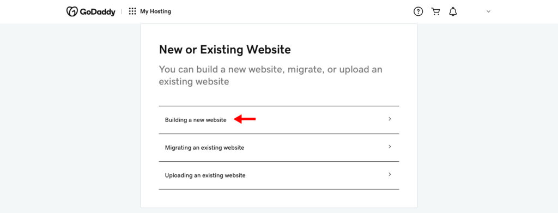This screenshot has width=558, height=213.
Task: Open the help question mark icon
Action: point(418,12)
